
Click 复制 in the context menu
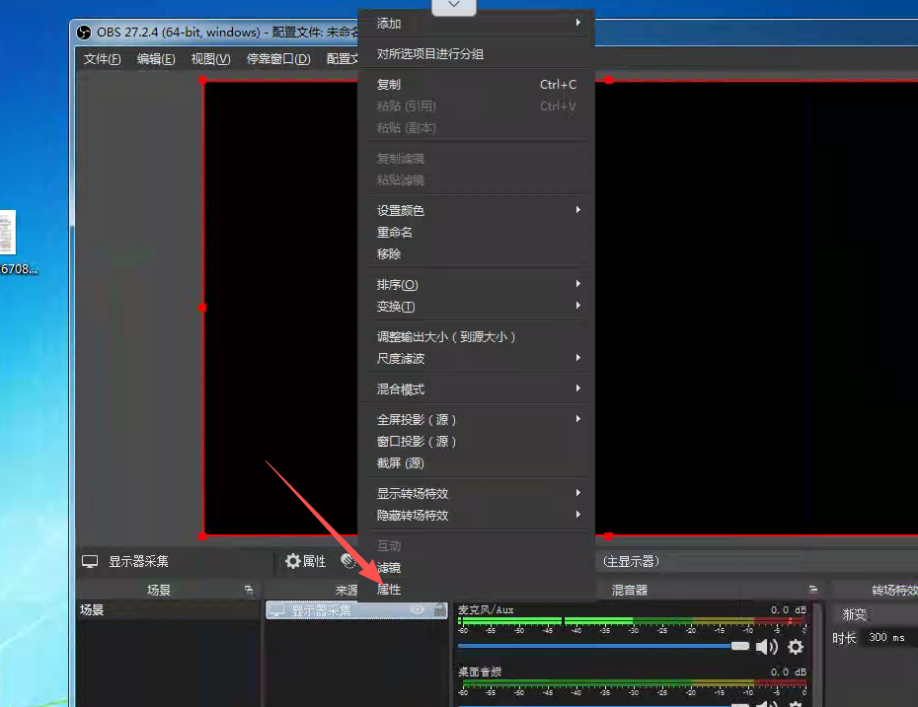389,85
